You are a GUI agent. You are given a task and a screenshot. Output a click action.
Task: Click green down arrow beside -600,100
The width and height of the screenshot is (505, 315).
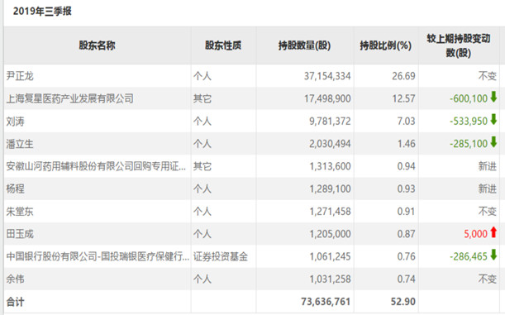493,97
